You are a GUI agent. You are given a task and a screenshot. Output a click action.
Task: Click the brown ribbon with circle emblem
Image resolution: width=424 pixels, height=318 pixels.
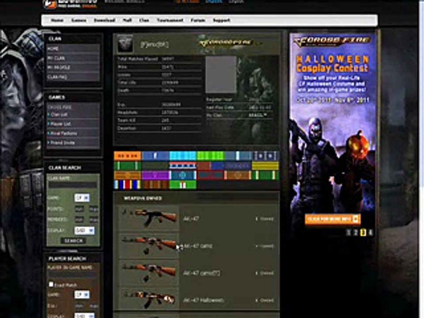[238, 175]
